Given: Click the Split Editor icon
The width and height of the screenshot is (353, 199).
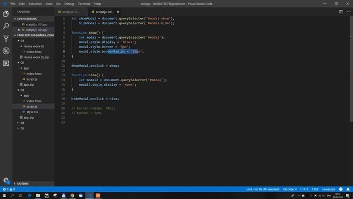Looking at the screenshot, I should click(341, 12).
